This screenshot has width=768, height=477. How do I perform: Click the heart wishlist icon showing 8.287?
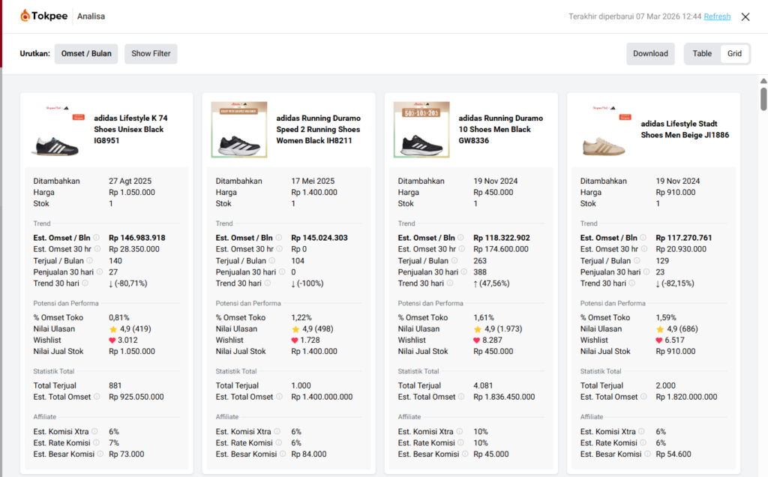coord(477,340)
